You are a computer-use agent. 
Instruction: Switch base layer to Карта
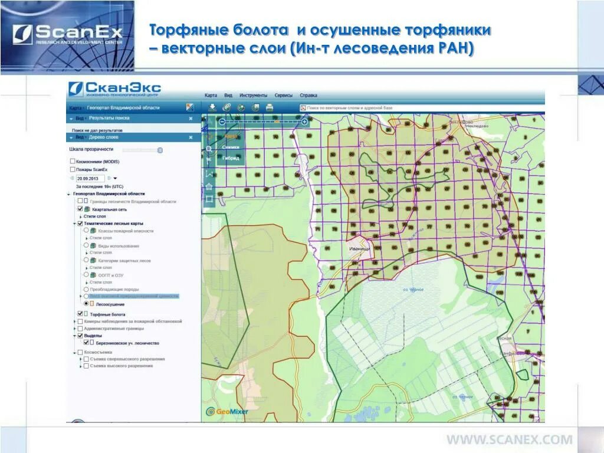coord(231,136)
